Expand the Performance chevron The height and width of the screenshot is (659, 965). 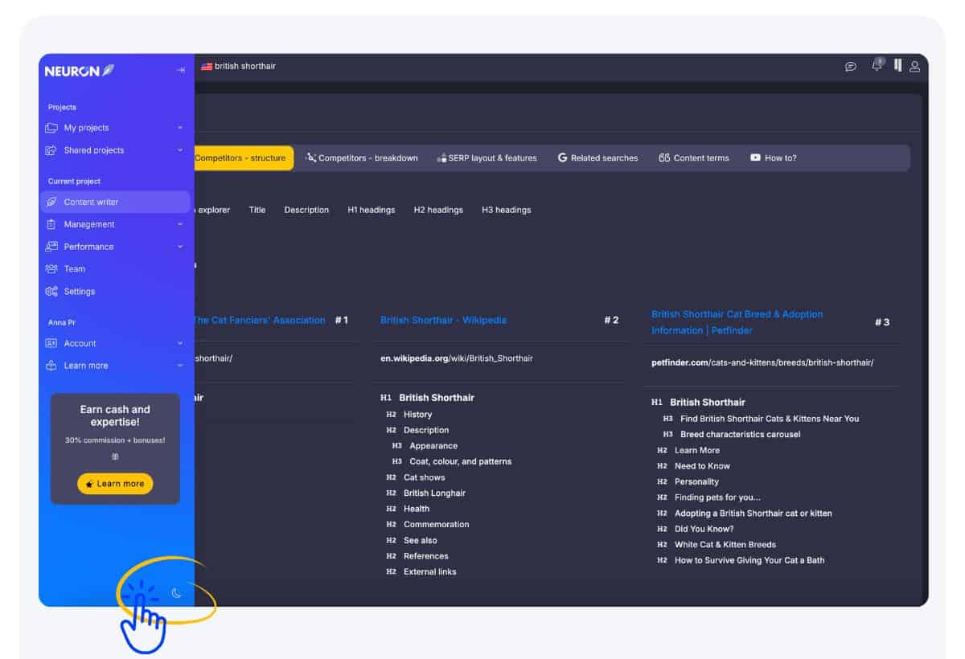[x=180, y=247]
